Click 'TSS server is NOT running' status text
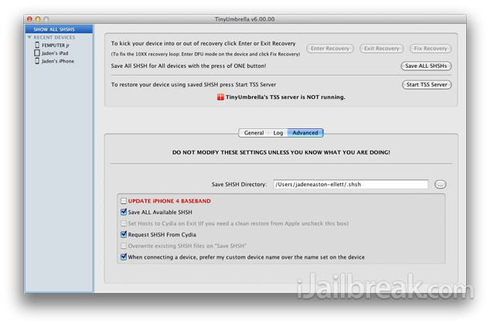Image resolution: width=490 pixels, height=326 pixels. [285, 97]
